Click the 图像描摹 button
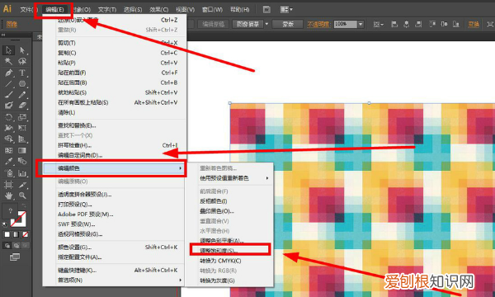 click(x=247, y=24)
